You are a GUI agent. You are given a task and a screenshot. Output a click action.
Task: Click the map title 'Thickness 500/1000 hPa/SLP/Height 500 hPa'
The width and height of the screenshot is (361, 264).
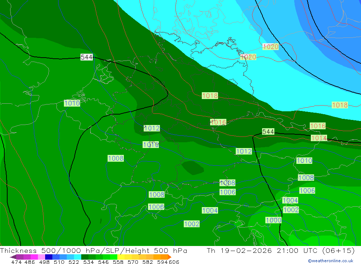pyautogui.click(x=93, y=250)
